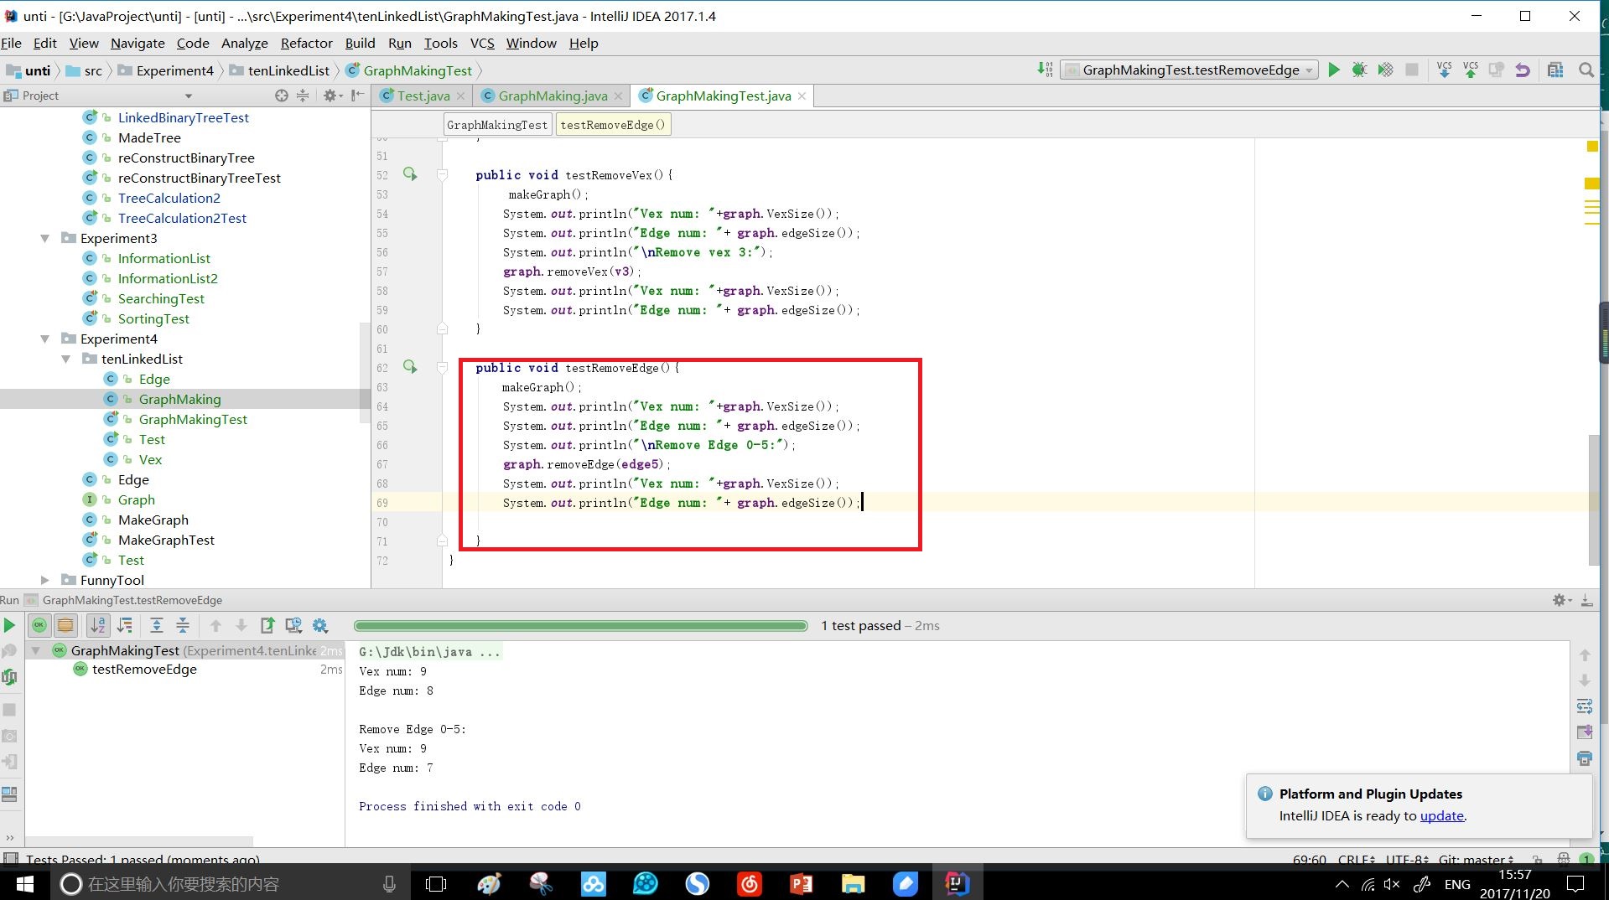Open the Refactor menu

[x=306, y=43]
